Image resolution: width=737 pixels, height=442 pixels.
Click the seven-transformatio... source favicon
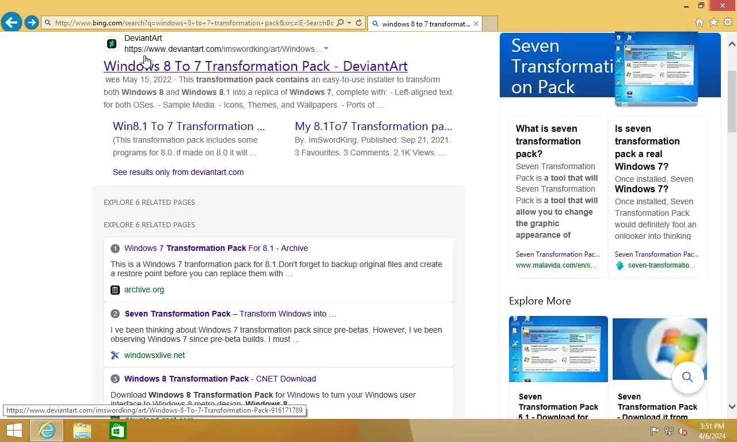tap(620, 265)
